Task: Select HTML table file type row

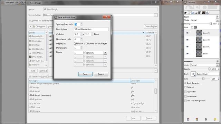Action: tap(91, 107)
